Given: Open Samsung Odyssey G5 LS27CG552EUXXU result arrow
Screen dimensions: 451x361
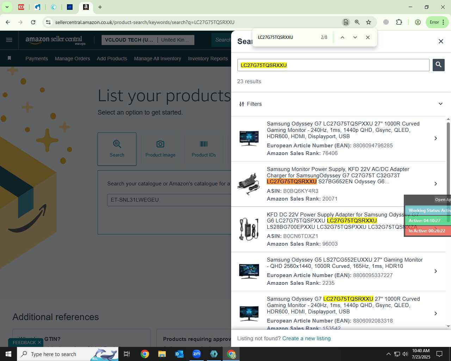Looking at the screenshot, I should click(x=436, y=271).
